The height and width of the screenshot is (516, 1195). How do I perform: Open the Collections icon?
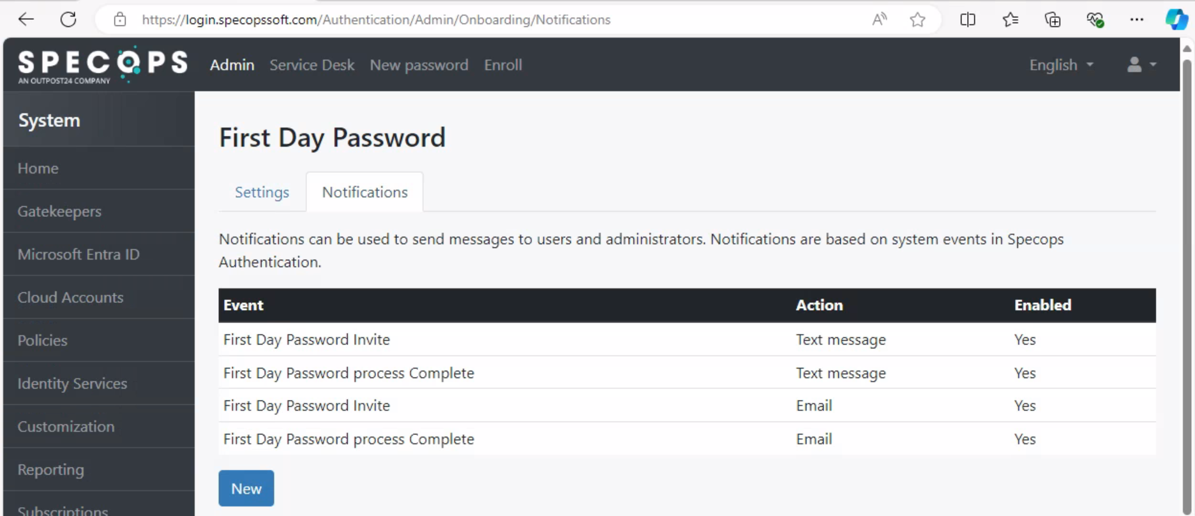tap(1053, 20)
